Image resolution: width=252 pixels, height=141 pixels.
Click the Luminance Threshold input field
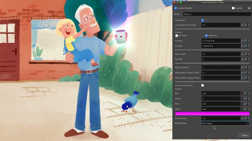point(221,25)
